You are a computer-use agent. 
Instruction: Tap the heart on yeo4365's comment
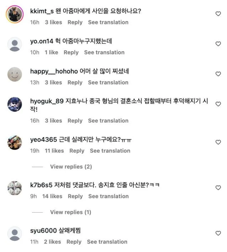[x=218, y=142]
